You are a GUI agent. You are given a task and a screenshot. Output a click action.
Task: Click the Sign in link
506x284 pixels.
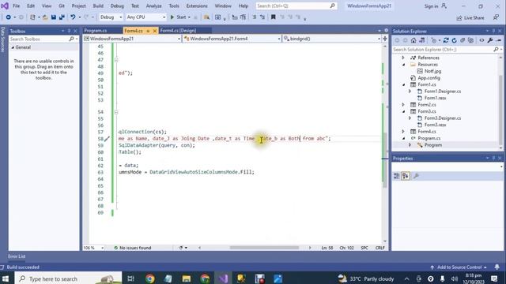click(x=431, y=6)
